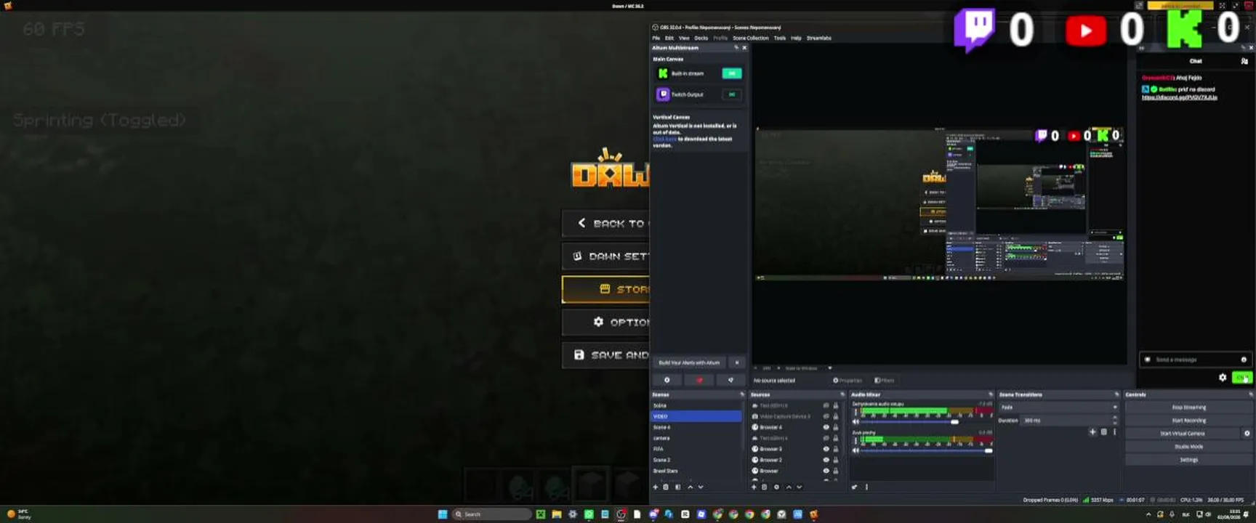Click Stop Streaming in Controls
The height and width of the screenshot is (523, 1256).
tap(1188, 408)
